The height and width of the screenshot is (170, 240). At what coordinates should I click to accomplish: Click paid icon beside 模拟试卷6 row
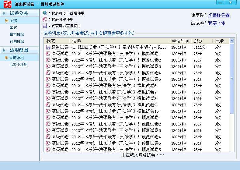(x=48, y=86)
